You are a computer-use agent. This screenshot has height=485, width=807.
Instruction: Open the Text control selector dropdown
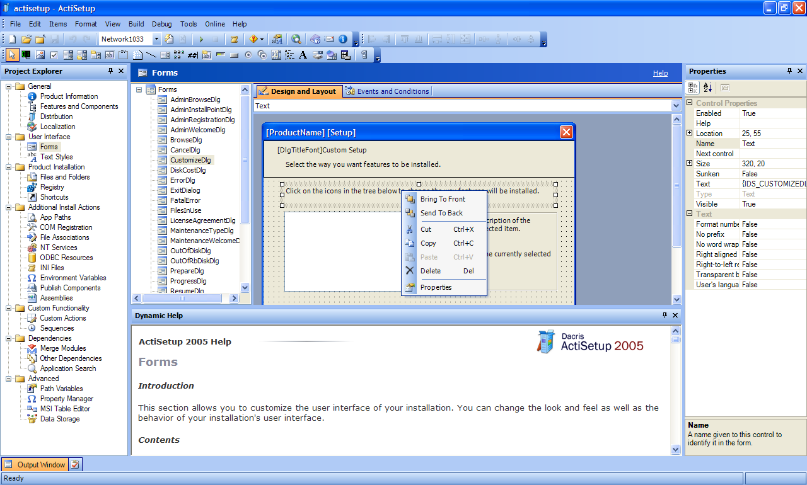pos(676,106)
